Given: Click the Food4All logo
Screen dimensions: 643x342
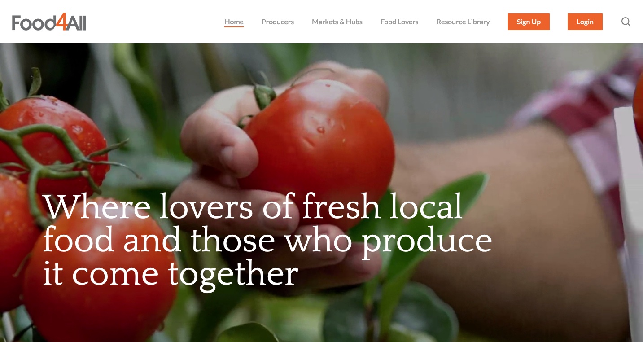Looking at the screenshot, I should (49, 22).
